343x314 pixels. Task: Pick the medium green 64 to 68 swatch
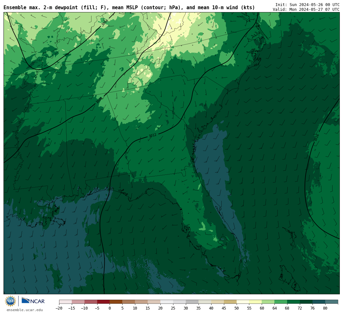tap(281, 302)
